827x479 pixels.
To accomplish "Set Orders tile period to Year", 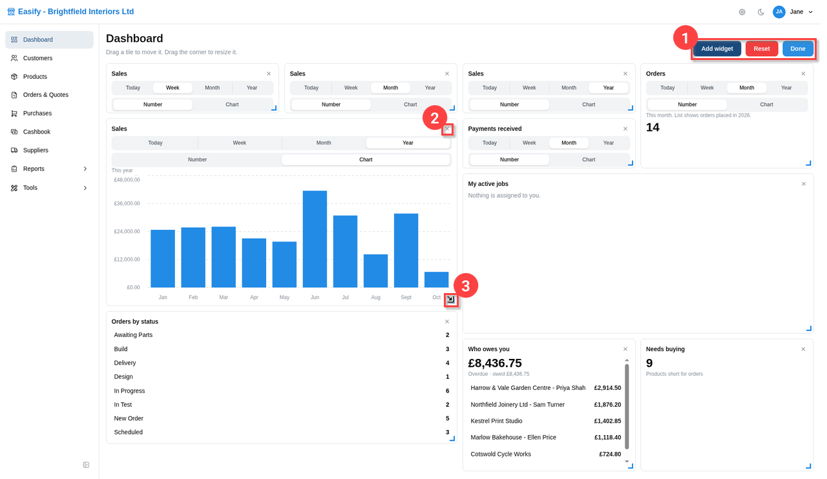I will tap(786, 88).
